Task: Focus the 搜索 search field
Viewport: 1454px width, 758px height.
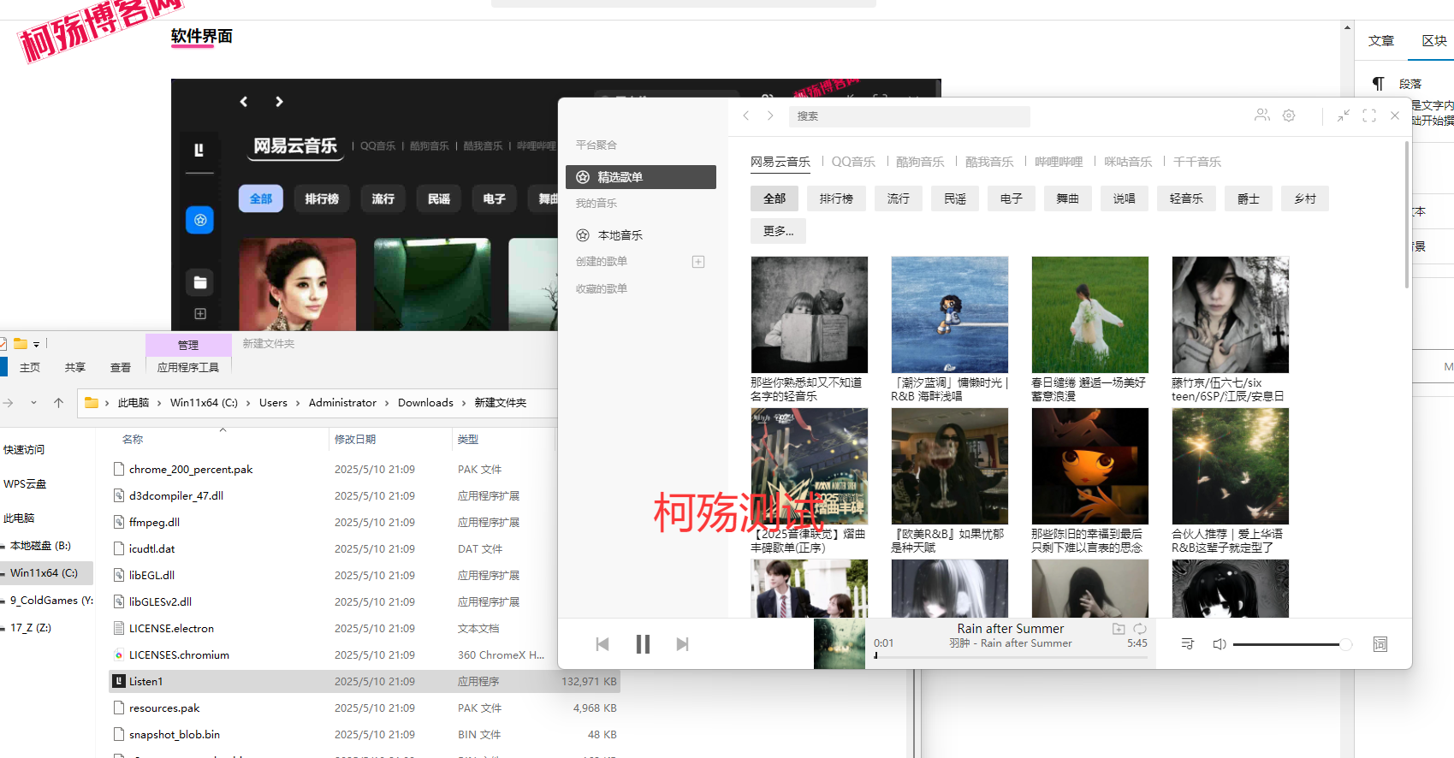Action: [x=910, y=116]
